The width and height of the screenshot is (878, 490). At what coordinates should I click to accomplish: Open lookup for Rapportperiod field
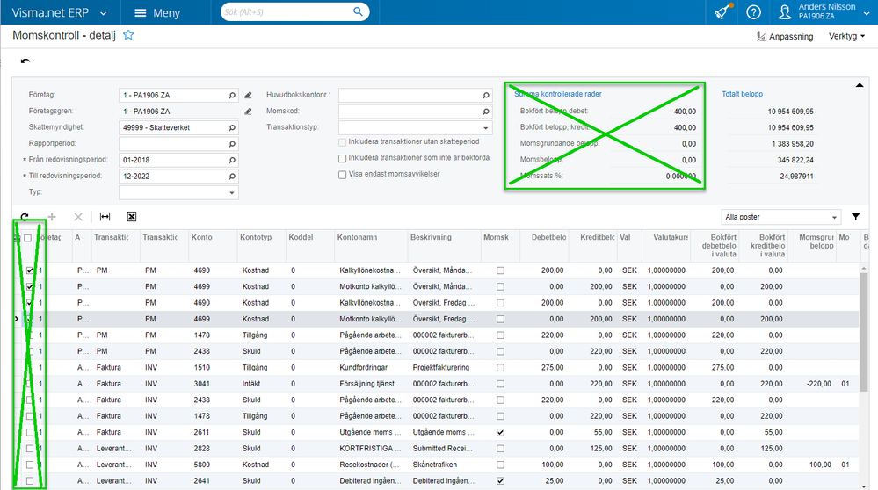tap(232, 144)
